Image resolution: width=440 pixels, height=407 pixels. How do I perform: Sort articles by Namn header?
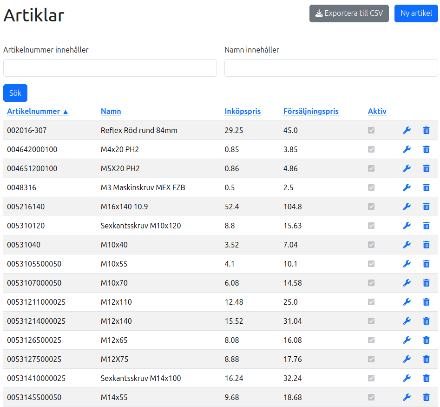(x=111, y=111)
